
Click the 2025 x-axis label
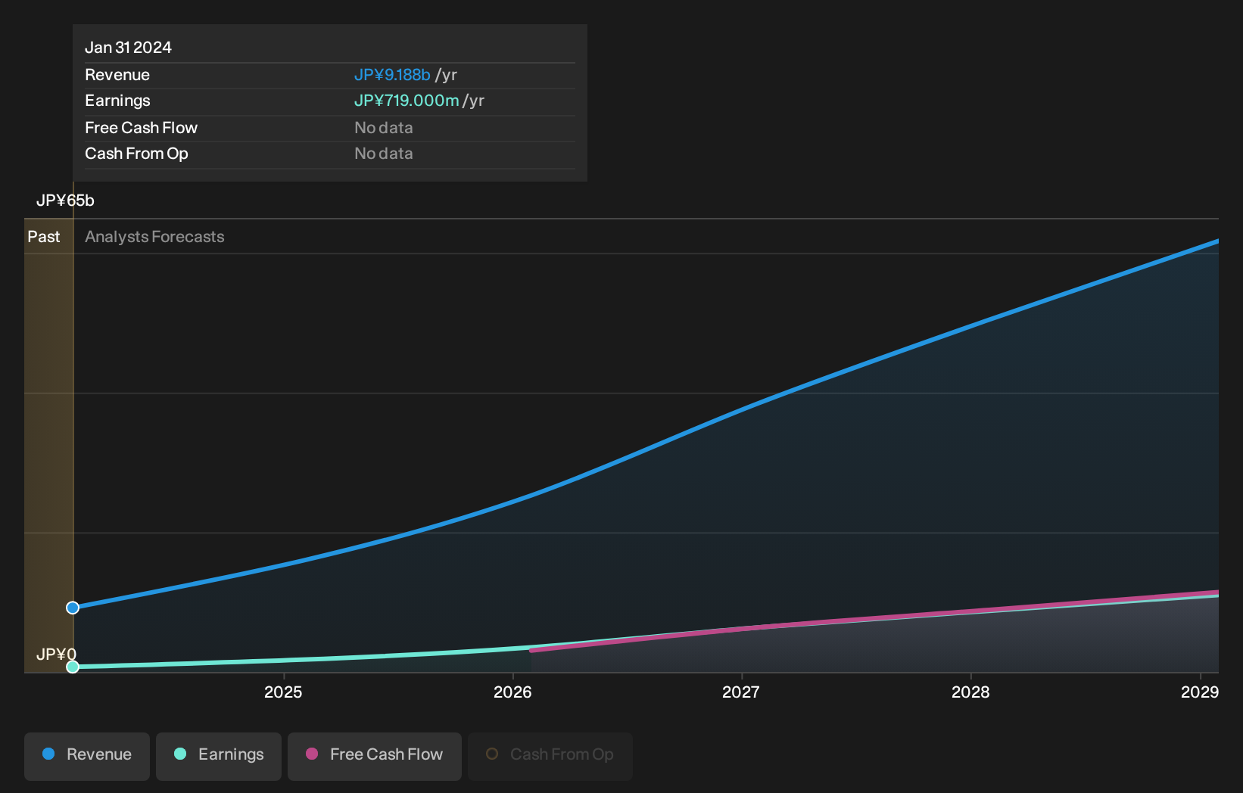(x=283, y=692)
